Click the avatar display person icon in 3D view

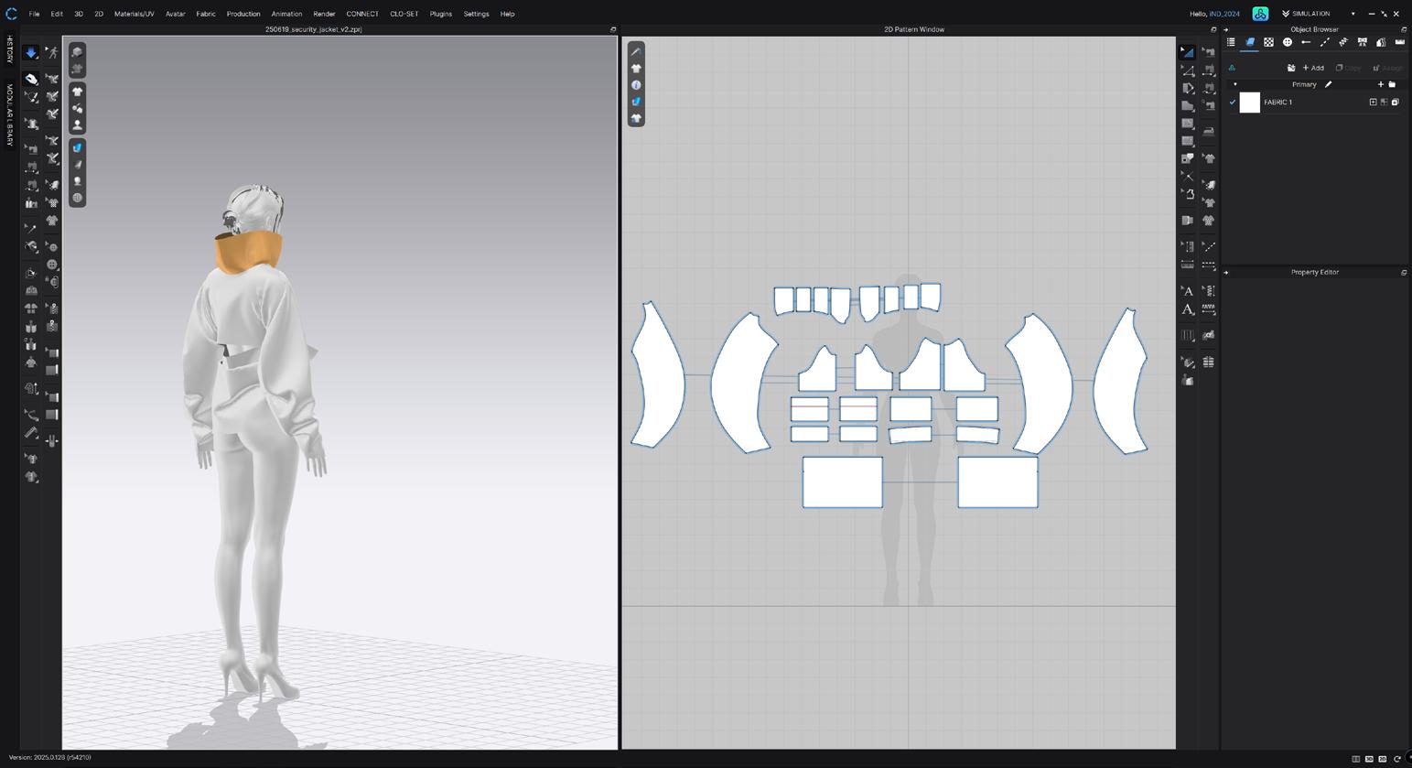[78, 124]
